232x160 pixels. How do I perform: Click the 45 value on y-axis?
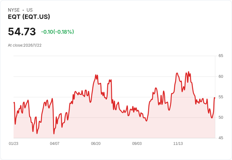221,138
